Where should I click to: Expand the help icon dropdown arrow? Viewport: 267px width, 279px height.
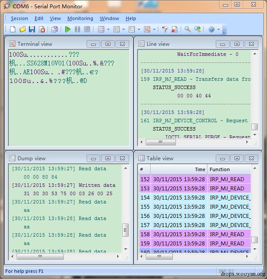tap(219, 30)
